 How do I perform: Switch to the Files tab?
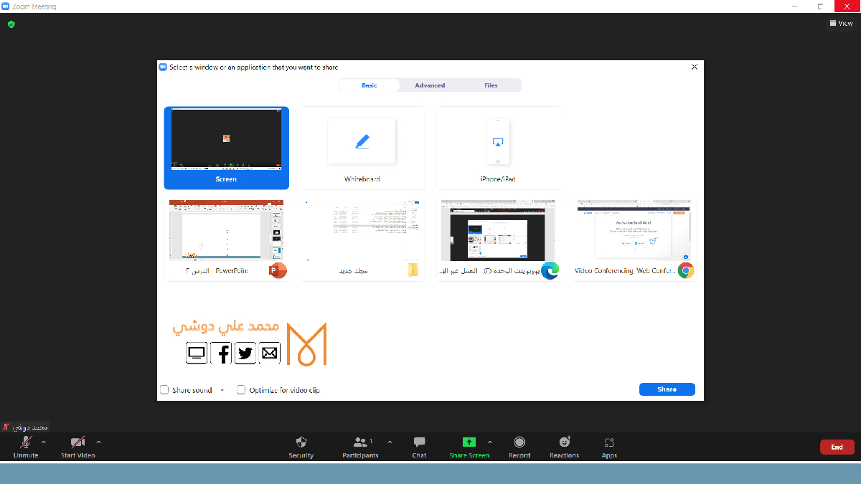(x=491, y=85)
